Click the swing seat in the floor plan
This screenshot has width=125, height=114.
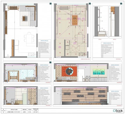tap(14, 8)
